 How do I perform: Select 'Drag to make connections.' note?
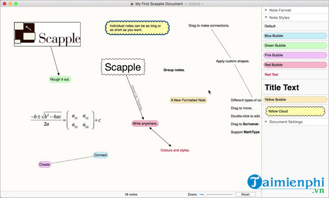click(x=209, y=25)
